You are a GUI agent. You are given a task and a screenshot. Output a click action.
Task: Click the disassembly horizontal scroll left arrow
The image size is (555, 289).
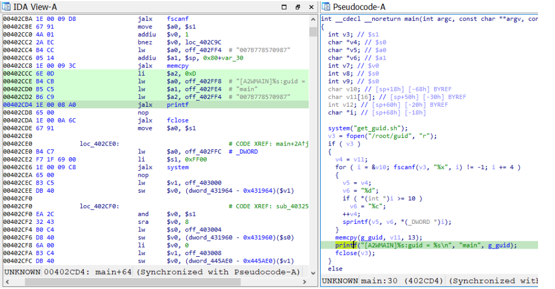[7, 282]
